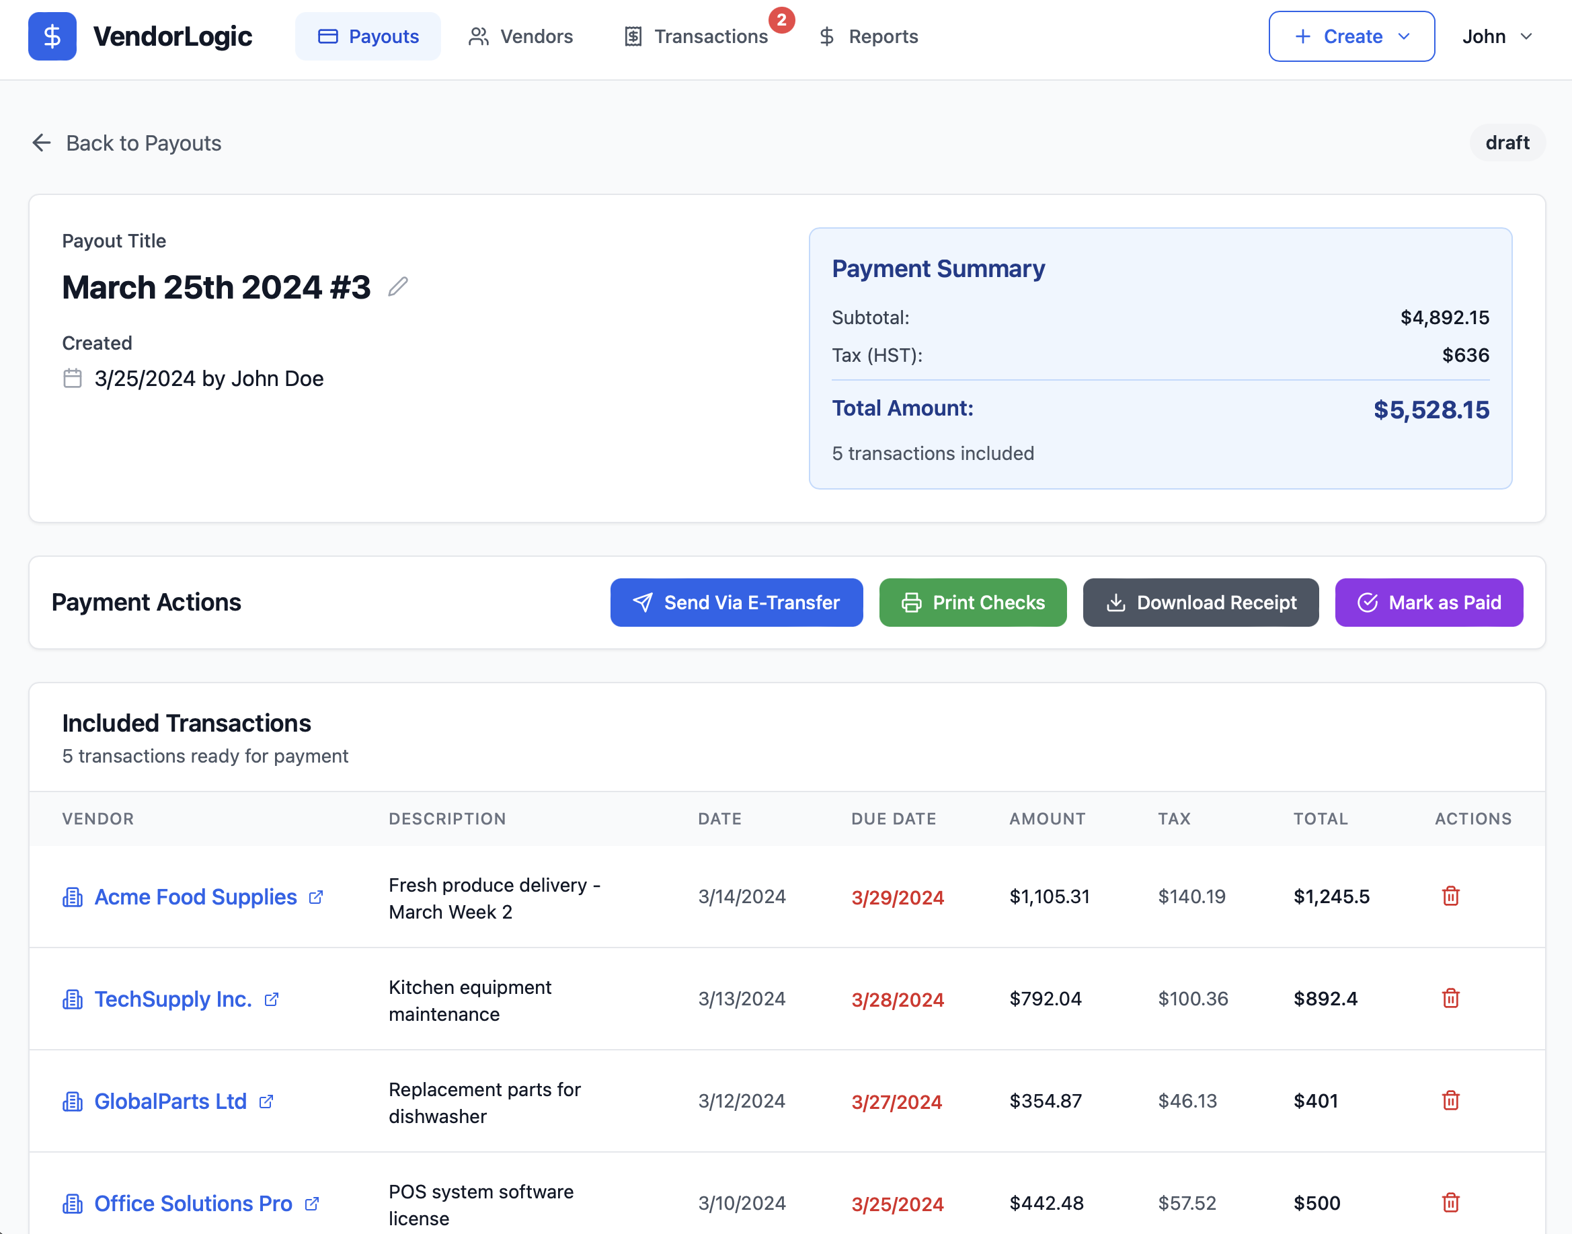The width and height of the screenshot is (1572, 1234).
Task: Open the external link icon next to Acme Food Supplies
Action: click(316, 897)
